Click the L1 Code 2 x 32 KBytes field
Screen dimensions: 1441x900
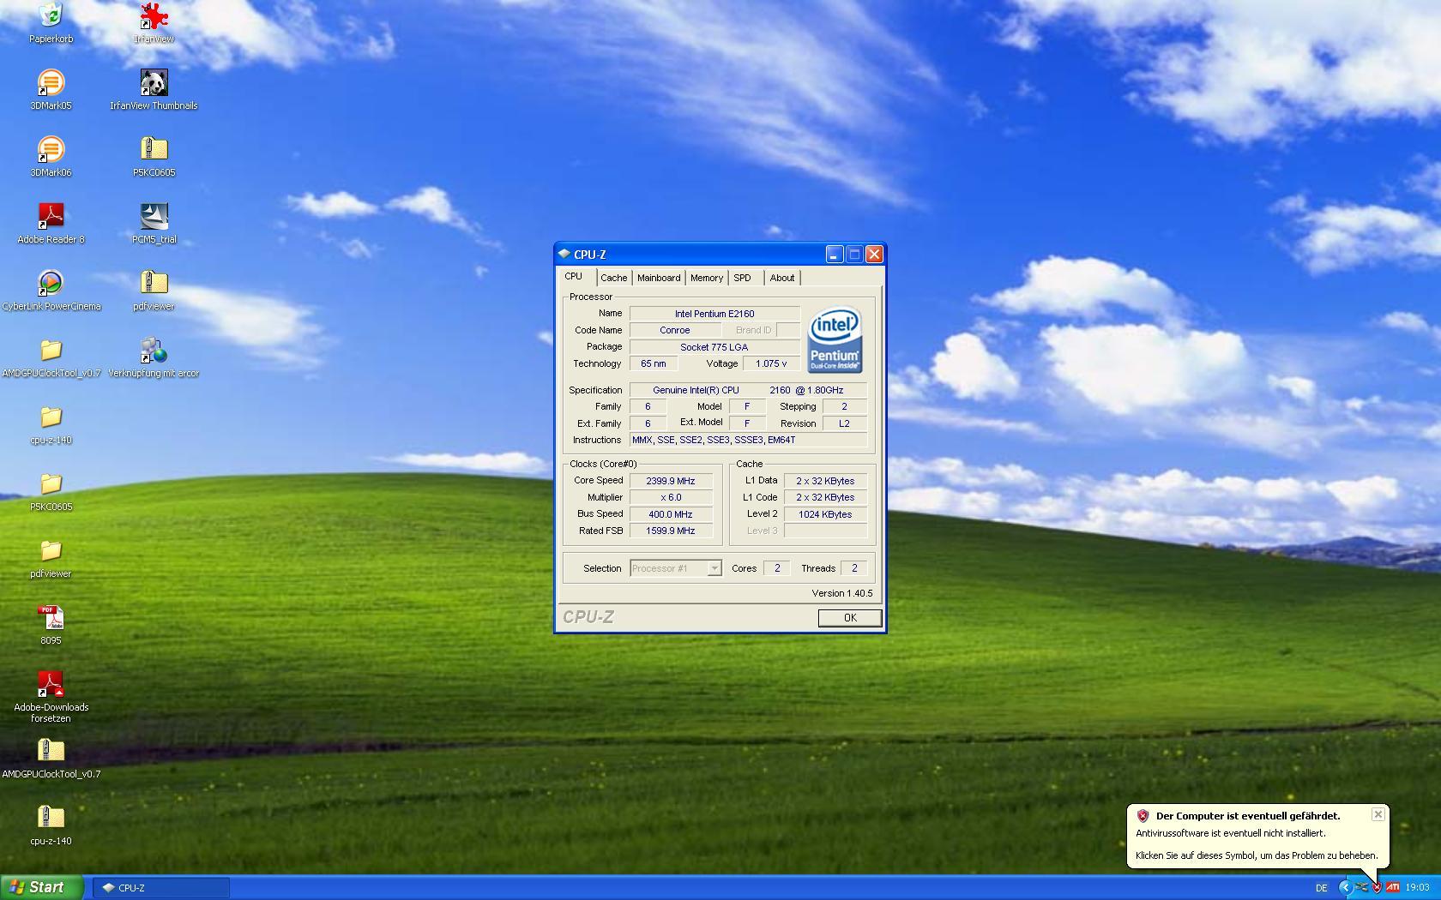point(825,497)
